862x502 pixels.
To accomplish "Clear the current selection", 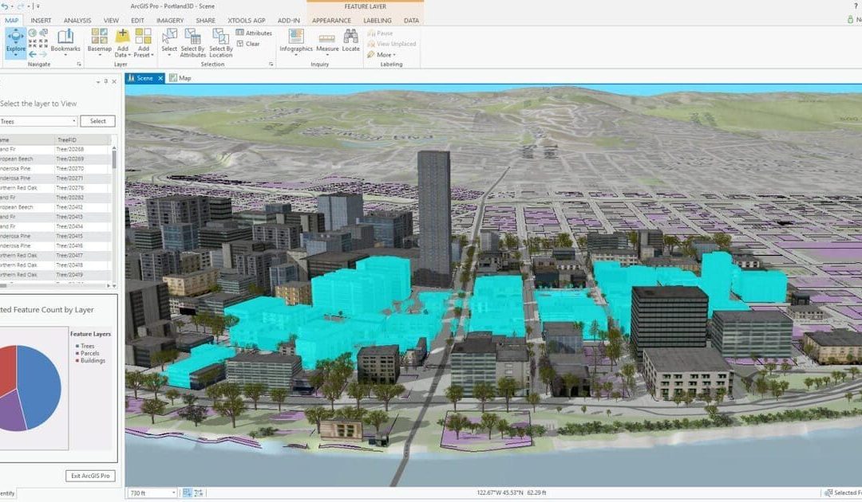I will tap(248, 43).
